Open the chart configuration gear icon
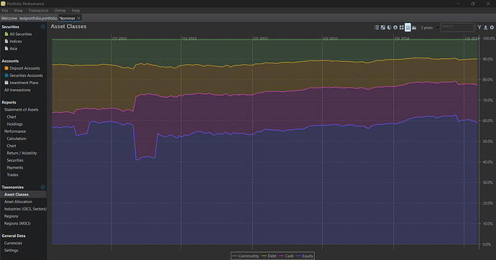Screen dimensions: 496x260 coord(492,27)
